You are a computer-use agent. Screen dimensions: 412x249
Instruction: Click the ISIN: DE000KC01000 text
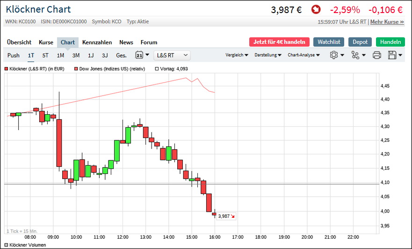(64, 21)
